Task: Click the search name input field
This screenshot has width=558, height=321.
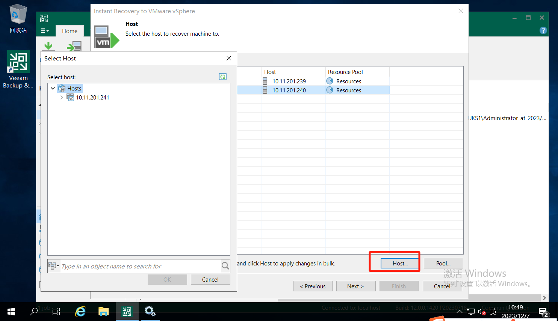Action: 140,266
